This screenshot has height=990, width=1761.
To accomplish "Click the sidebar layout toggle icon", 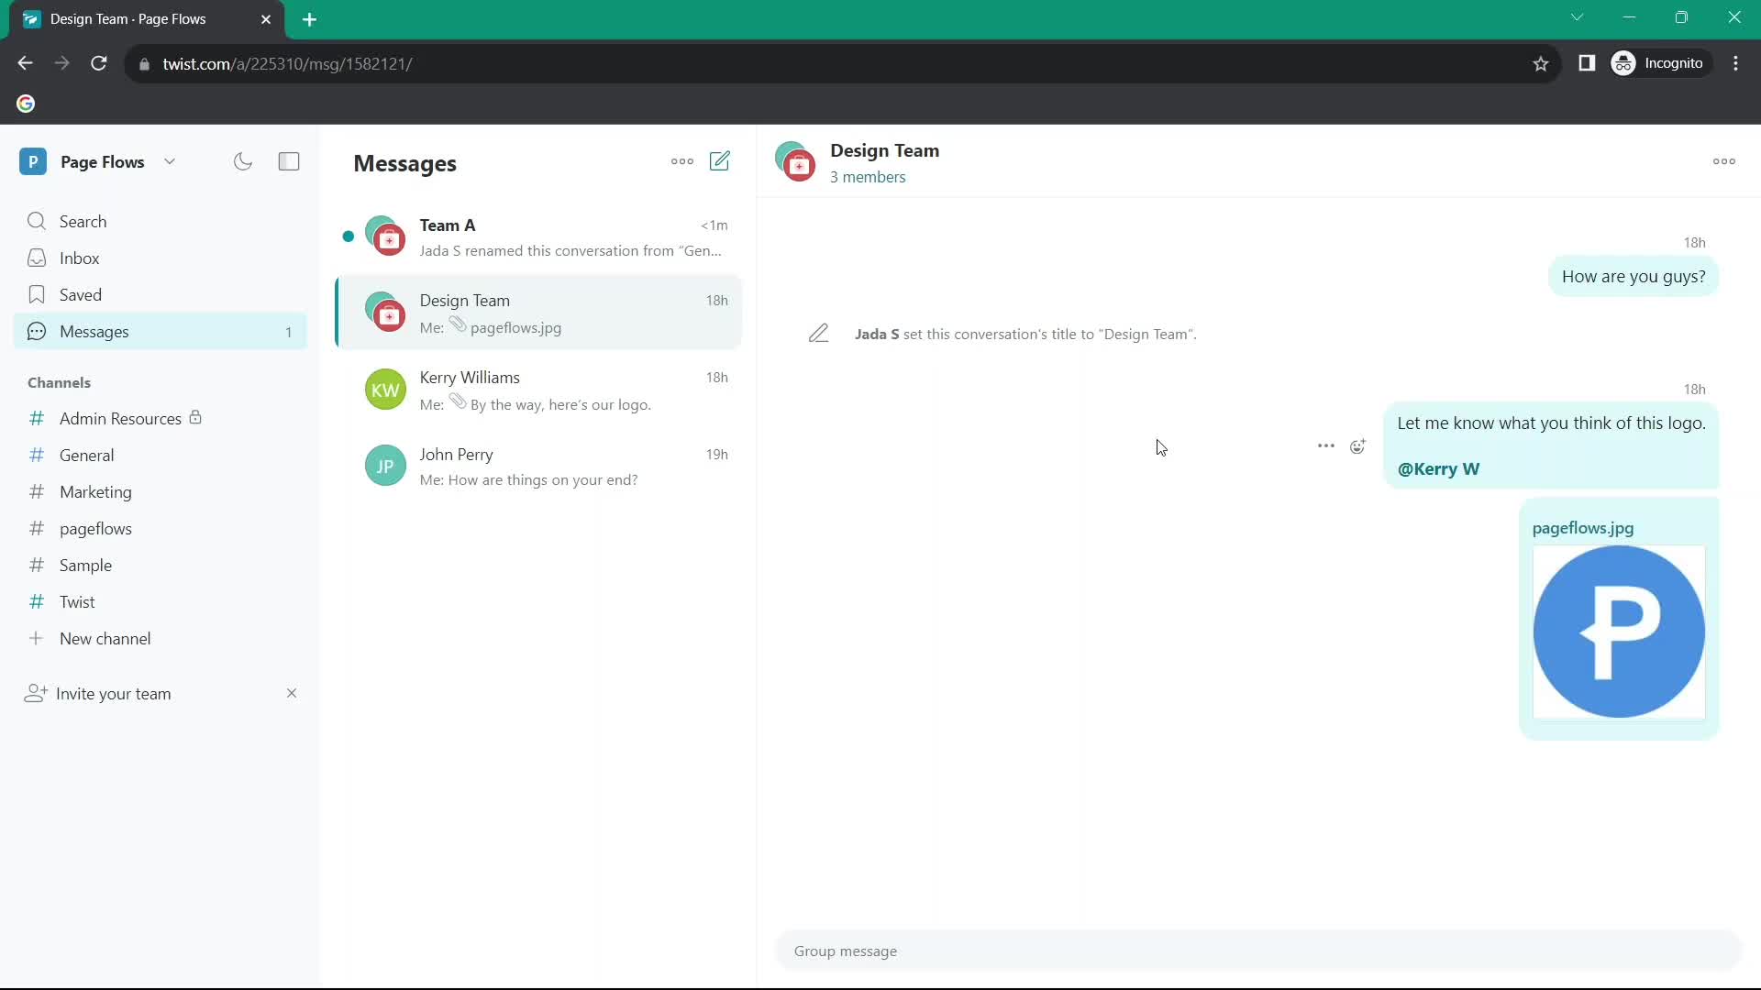I will pos(289,160).
